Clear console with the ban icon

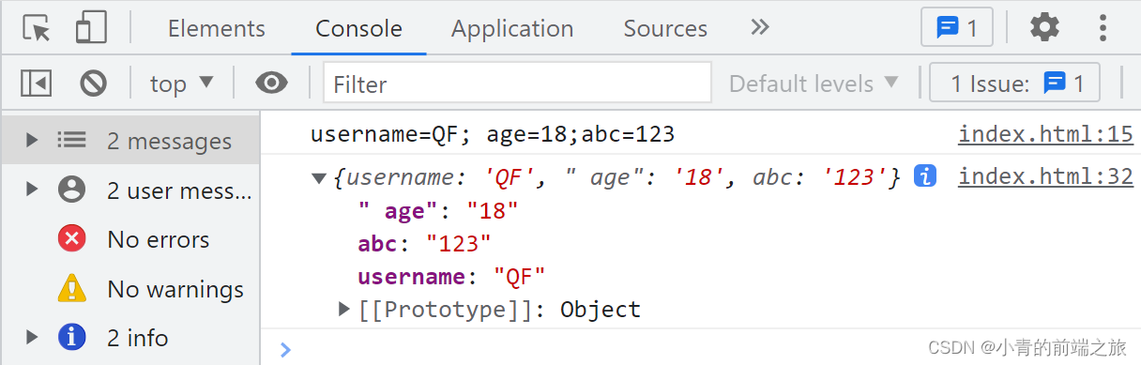click(x=93, y=84)
